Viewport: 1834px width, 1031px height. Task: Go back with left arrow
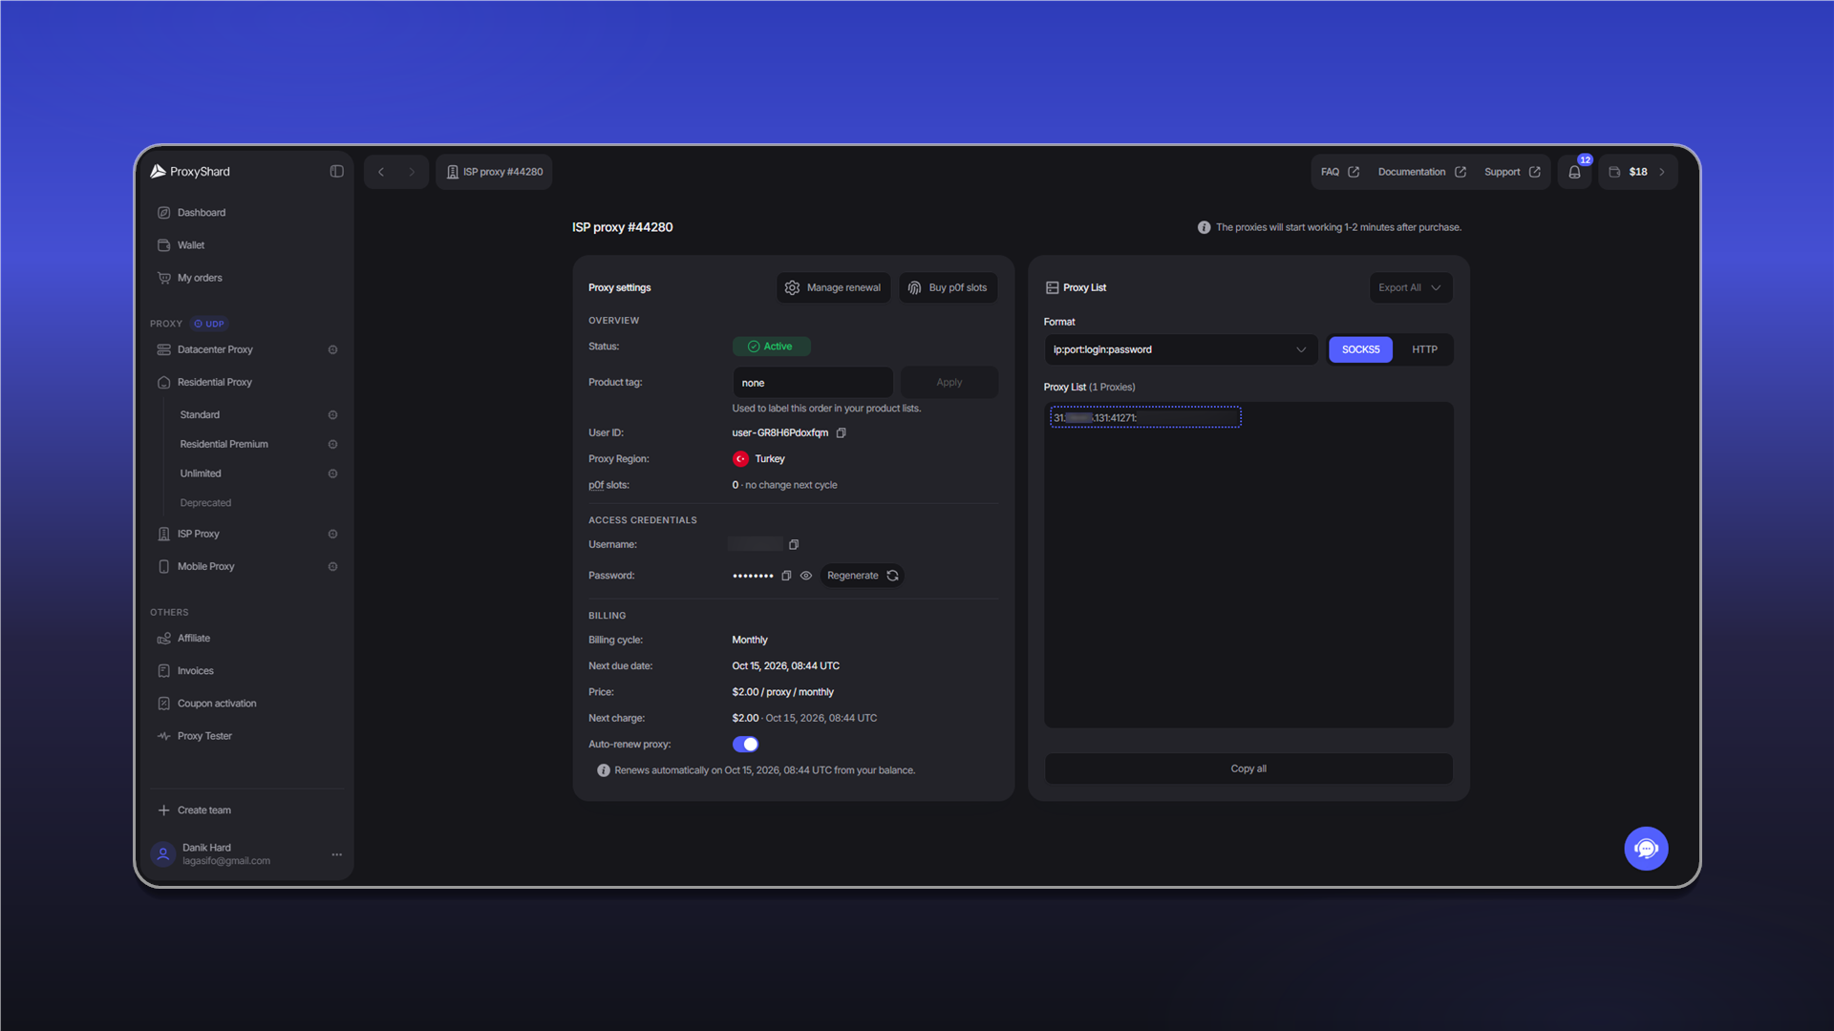coord(381,172)
